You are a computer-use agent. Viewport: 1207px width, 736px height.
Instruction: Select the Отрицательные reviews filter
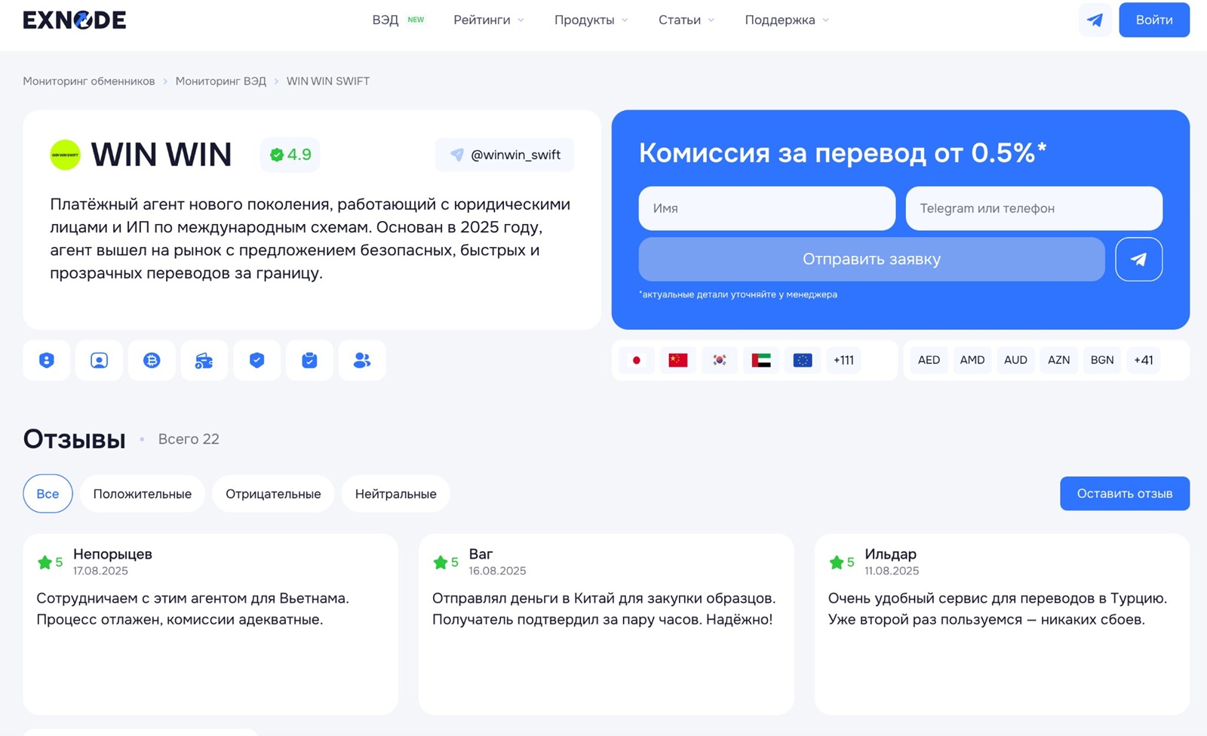[273, 494]
